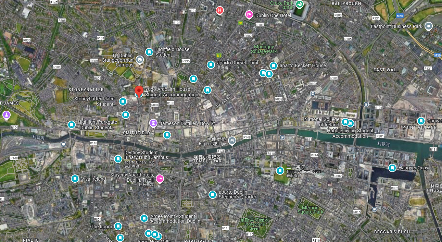Image resolution: width=442 pixels, height=242 pixels.
Task: Select the Eastpoint Business Park pin
Action: (x=429, y=26)
